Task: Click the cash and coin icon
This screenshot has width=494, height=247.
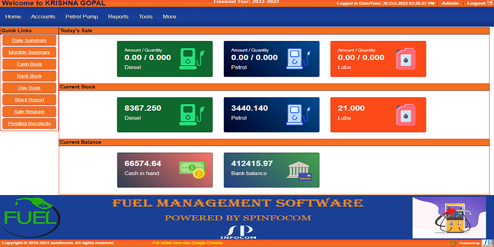Action: point(192,170)
